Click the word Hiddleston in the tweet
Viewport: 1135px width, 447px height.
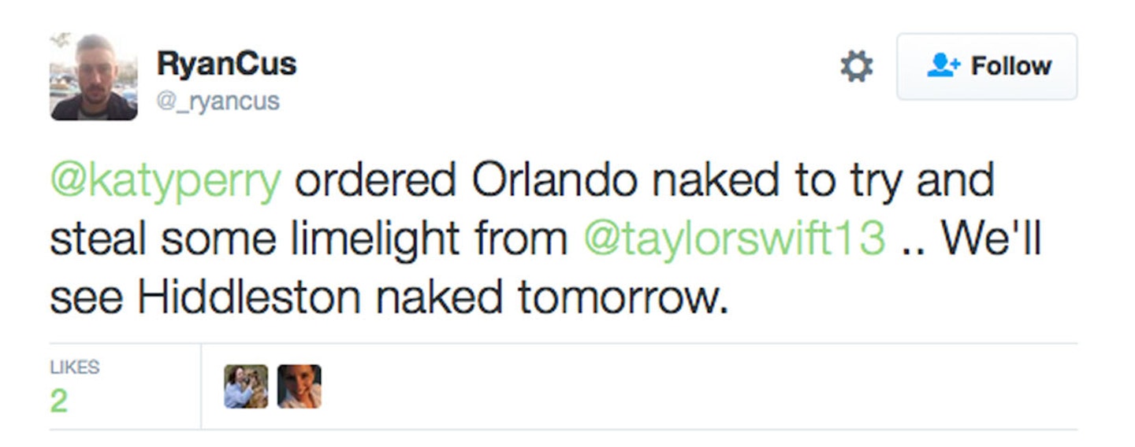point(250,297)
